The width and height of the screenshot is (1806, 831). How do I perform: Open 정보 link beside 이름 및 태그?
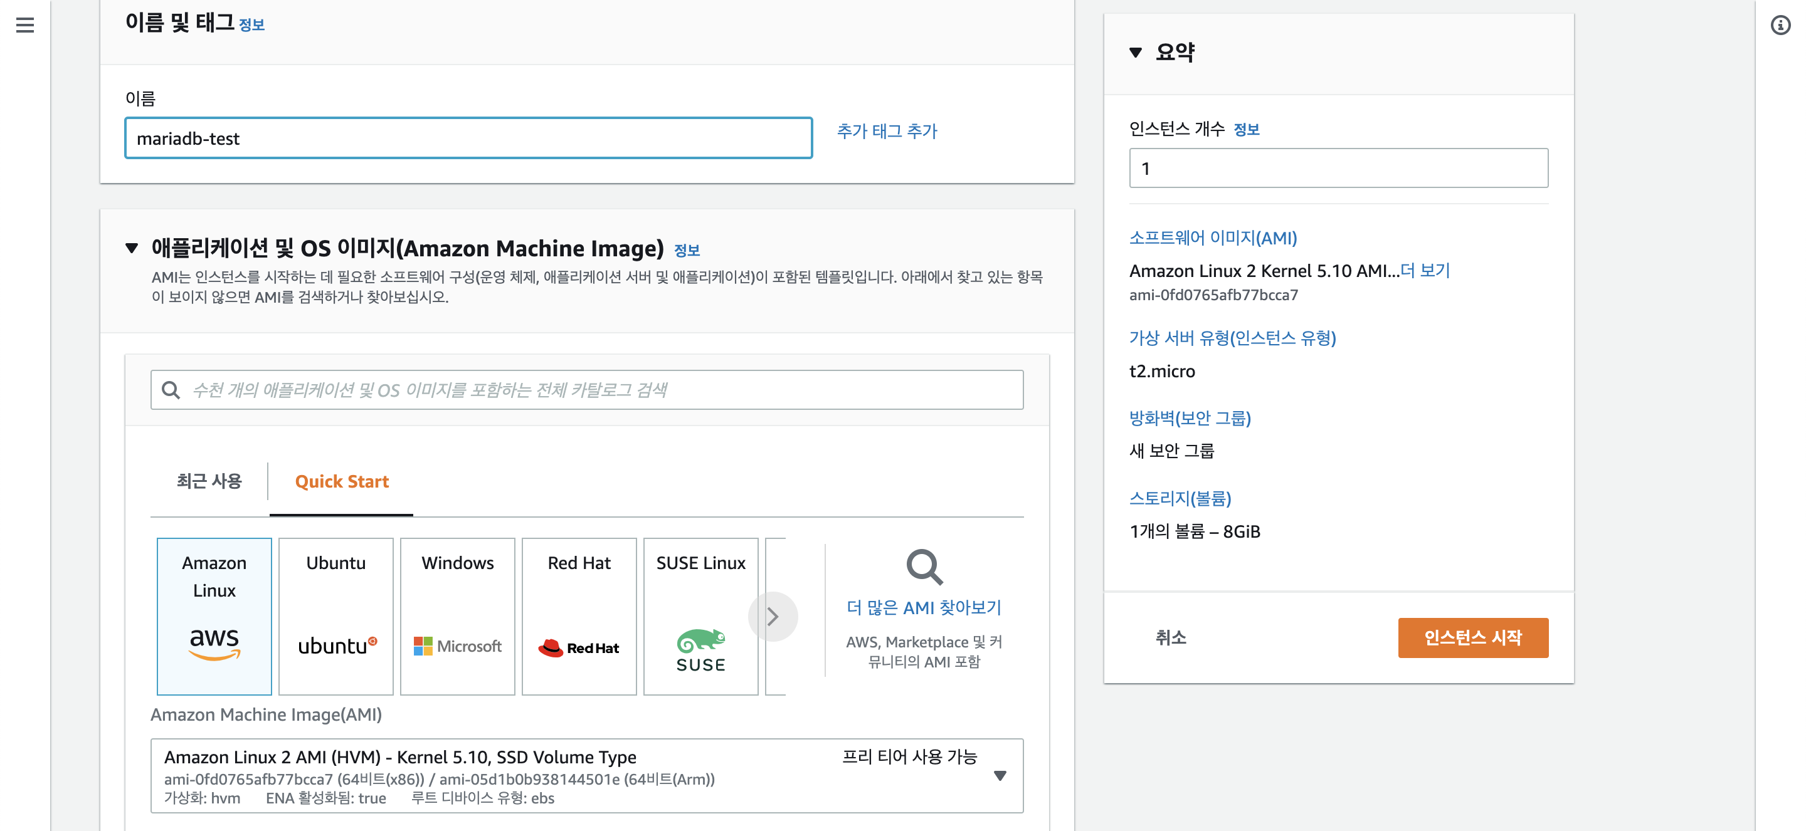coord(251,25)
